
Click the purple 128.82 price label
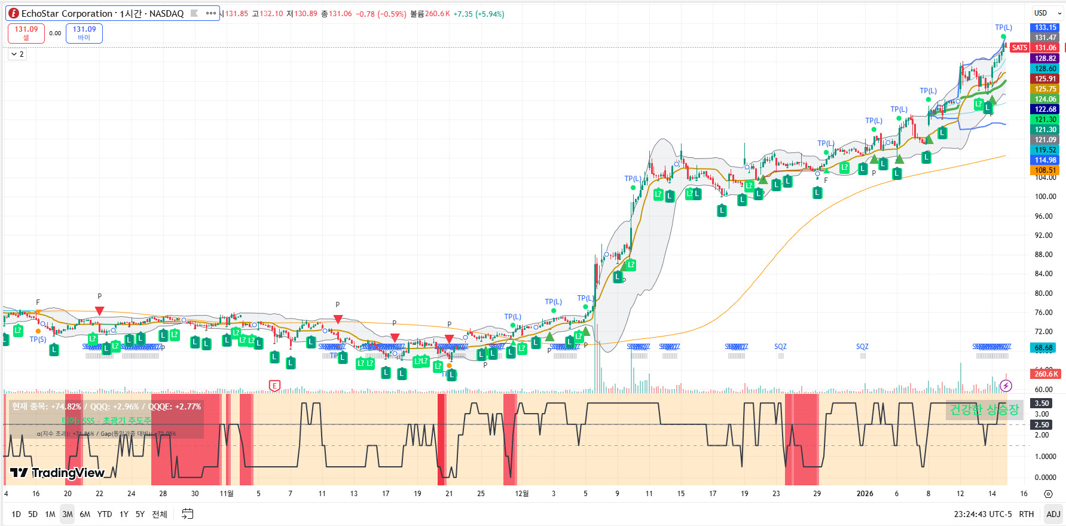click(1046, 59)
